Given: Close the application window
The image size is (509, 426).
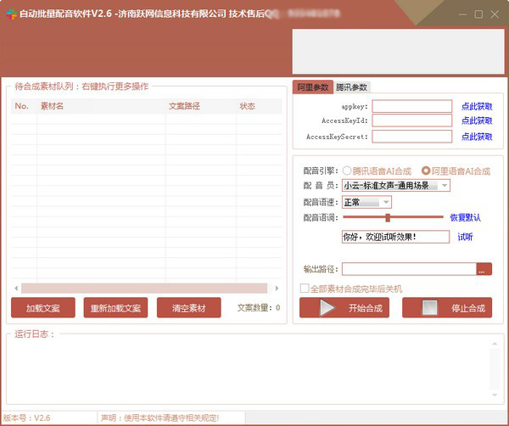Looking at the screenshot, I should (495, 14).
